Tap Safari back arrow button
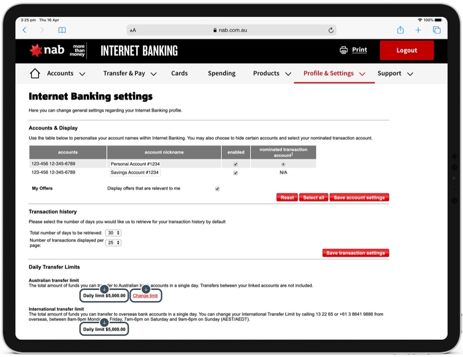The width and height of the screenshot is (463, 357). point(25,30)
